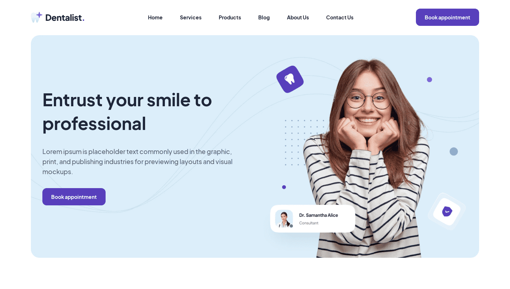Image resolution: width=510 pixels, height=289 pixels.
Task: Open the About Us page
Action: (298, 17)
